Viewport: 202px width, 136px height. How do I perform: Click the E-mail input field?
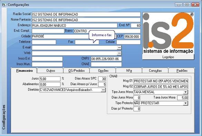[75, 48]
